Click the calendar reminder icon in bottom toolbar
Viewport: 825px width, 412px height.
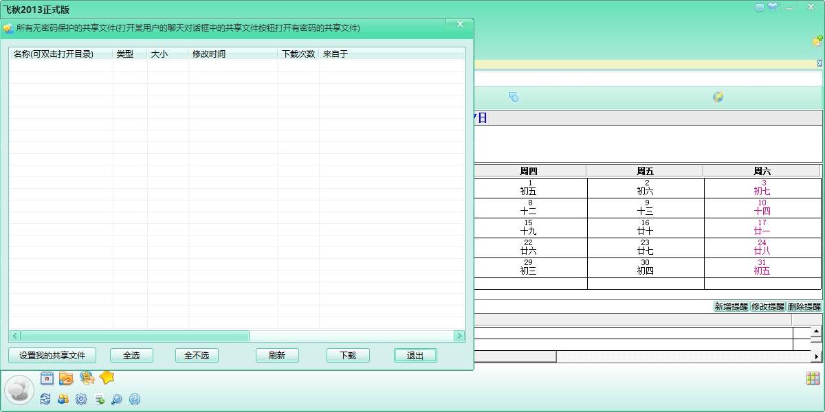(x=47, y=378)
